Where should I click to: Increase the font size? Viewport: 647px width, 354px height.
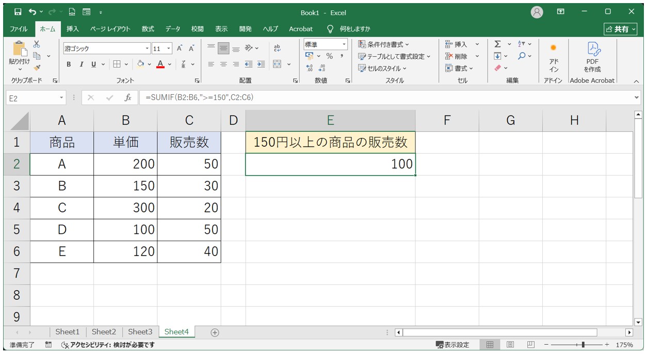[180, 48]
